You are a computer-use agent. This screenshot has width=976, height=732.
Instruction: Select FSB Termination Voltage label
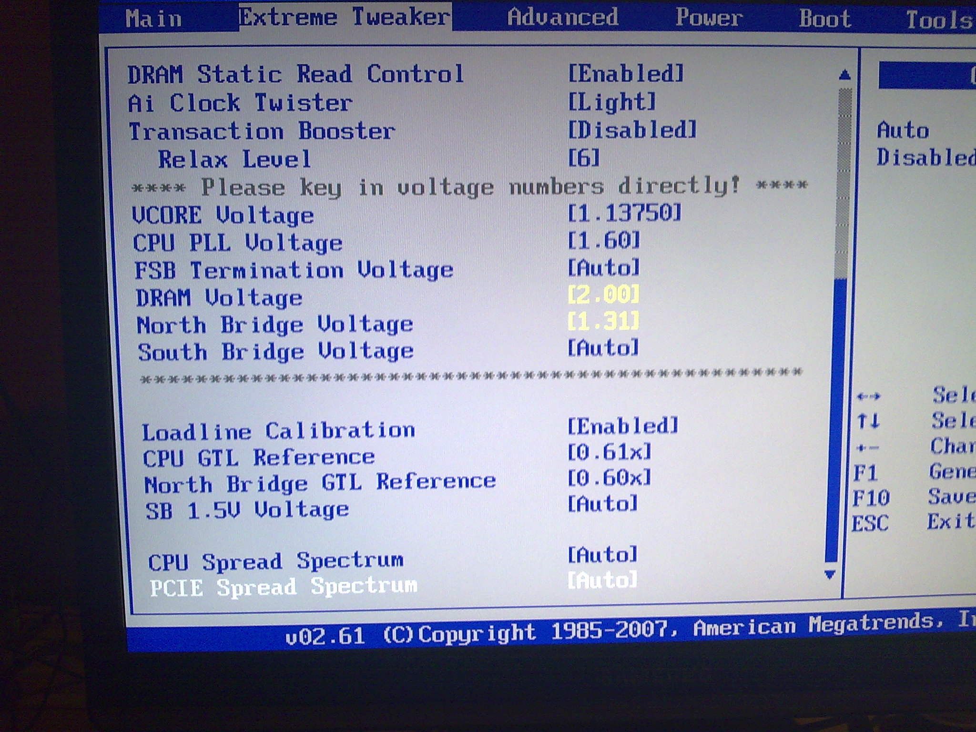(x=294, y=270)
